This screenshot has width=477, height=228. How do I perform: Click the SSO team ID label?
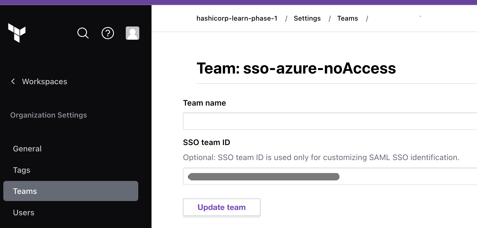206,142
